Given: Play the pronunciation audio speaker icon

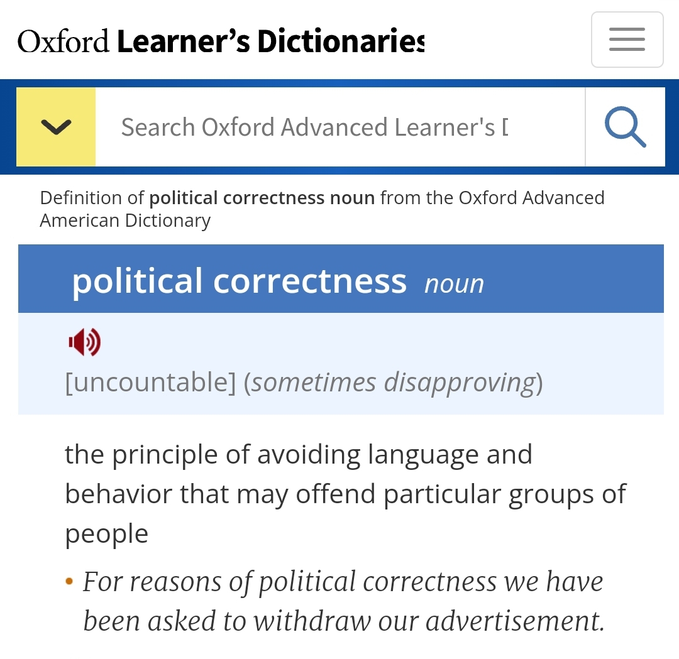Looking at the screenshot, I should [85, 342].
